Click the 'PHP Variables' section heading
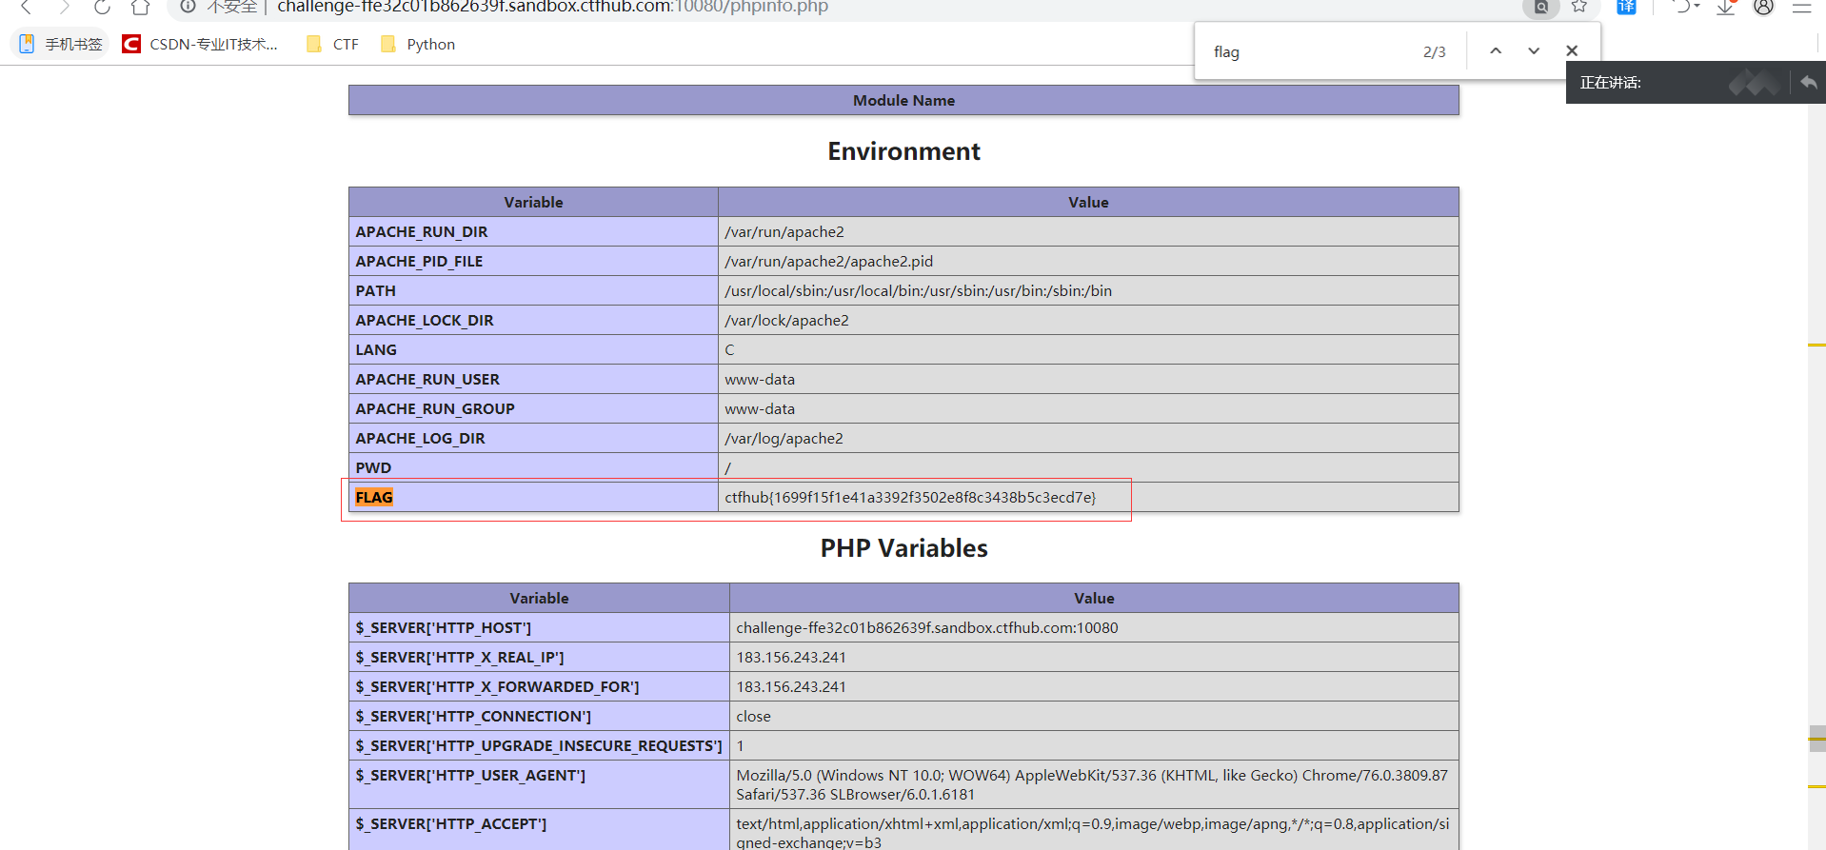The height and width of the screenshot is (850, 1826). pyautogui.click(x=903, y=548)
